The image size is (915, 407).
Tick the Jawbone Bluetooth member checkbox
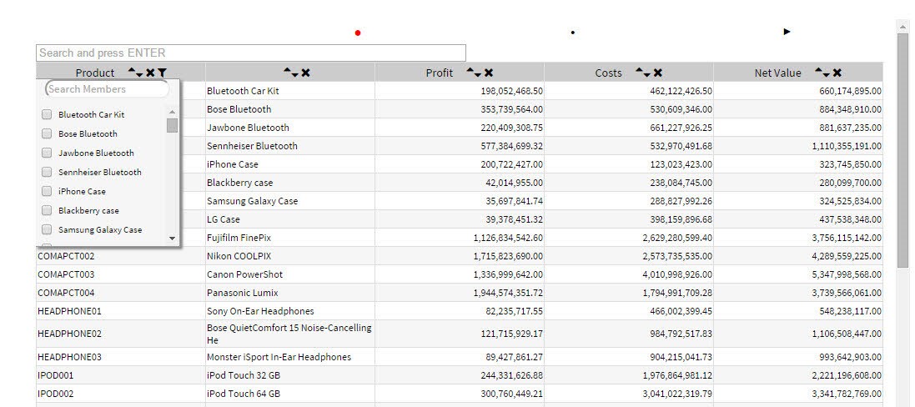pos(47,153)
